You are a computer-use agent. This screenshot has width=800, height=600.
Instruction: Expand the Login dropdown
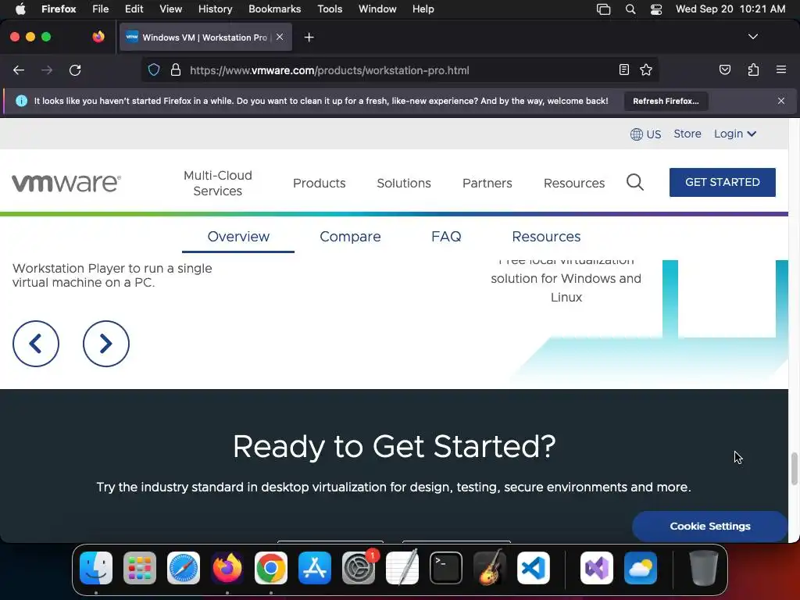[x=734, y=134]
